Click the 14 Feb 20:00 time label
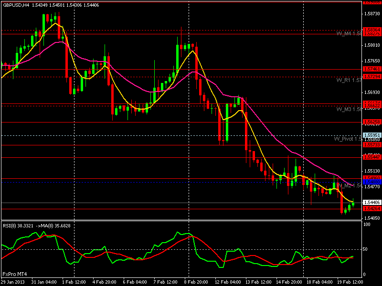The image size is (382, 286). [x=289, y=282]
